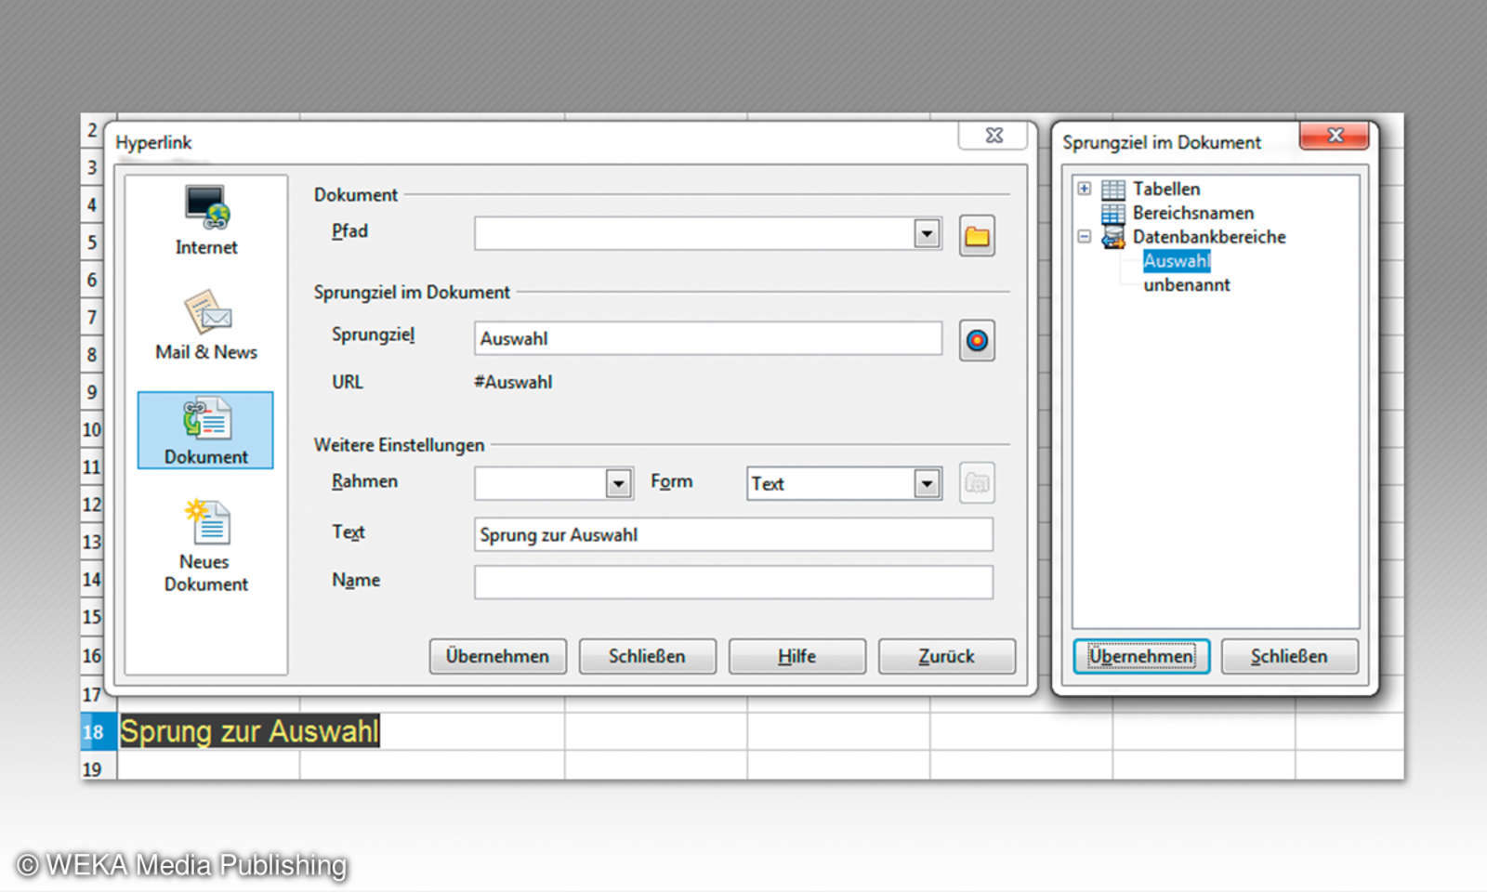Image resolution: width=1487 pixels, height=892 pixels.
Task: Expand the Tabellen tree node
Action: 1084,189
